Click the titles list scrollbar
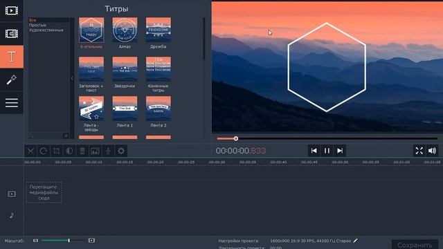 (204, 39)
